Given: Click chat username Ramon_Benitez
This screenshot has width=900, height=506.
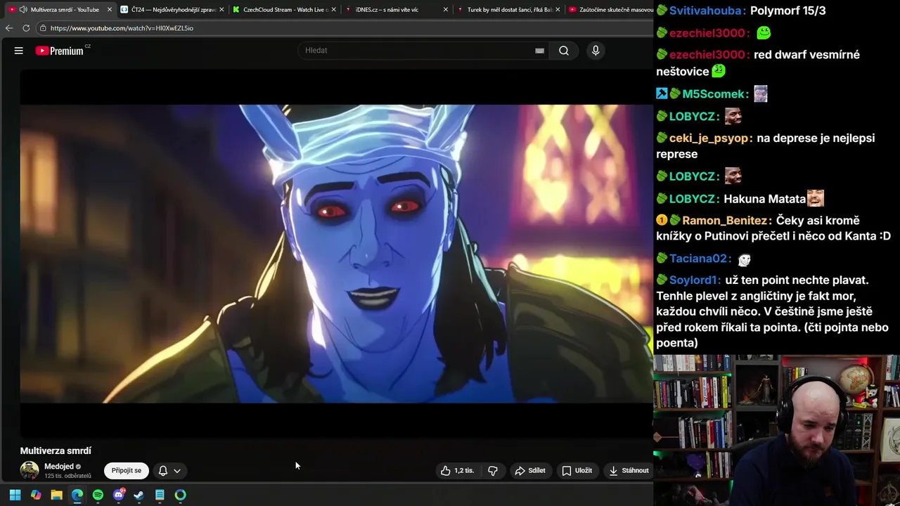Looking at the screenshot, I should [x=726, y=221].
